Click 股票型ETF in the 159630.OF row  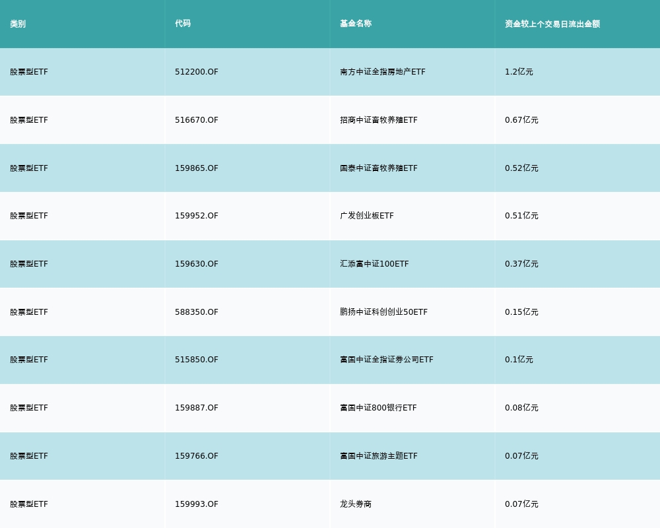pos(29,264)
